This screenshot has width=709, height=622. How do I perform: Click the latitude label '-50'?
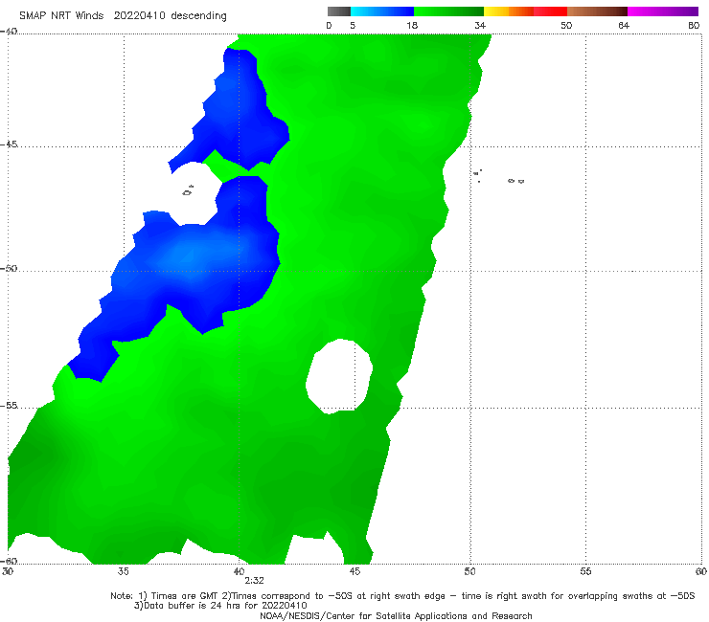pos(9,268)
